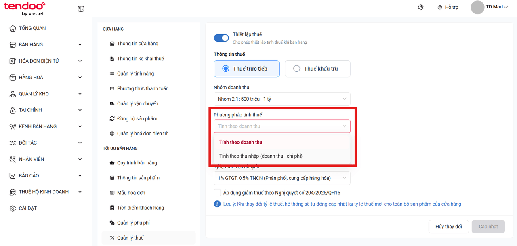Click the Phương pháp tính thuế dropdown field

[x=282, y=126]
